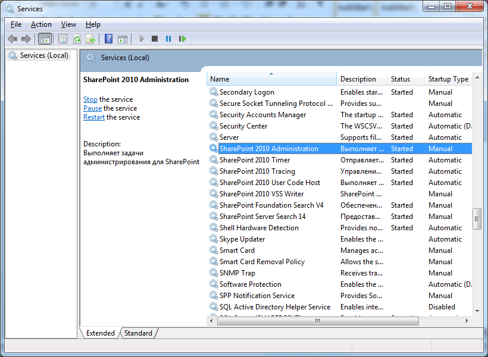This screenshot has height=357, width=488.
Task: Switch to the Standard tab
Action: 138,333
